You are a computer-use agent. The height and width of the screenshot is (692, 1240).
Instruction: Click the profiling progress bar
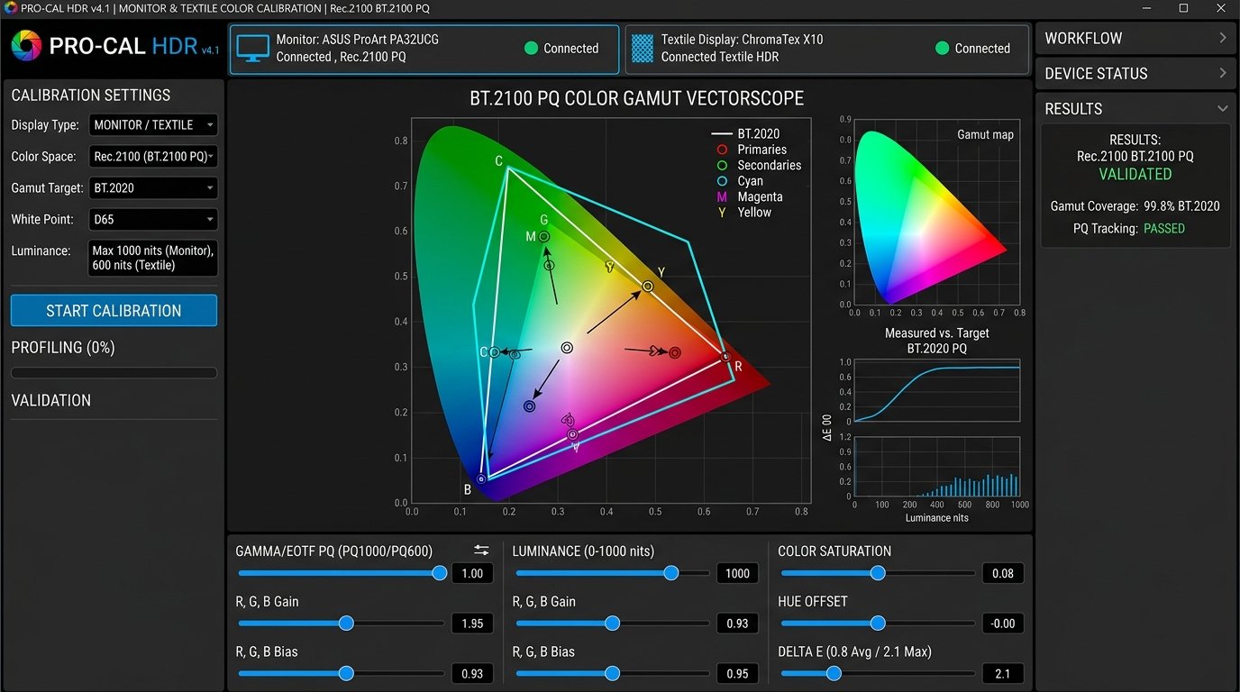click(x=114, y=373)
